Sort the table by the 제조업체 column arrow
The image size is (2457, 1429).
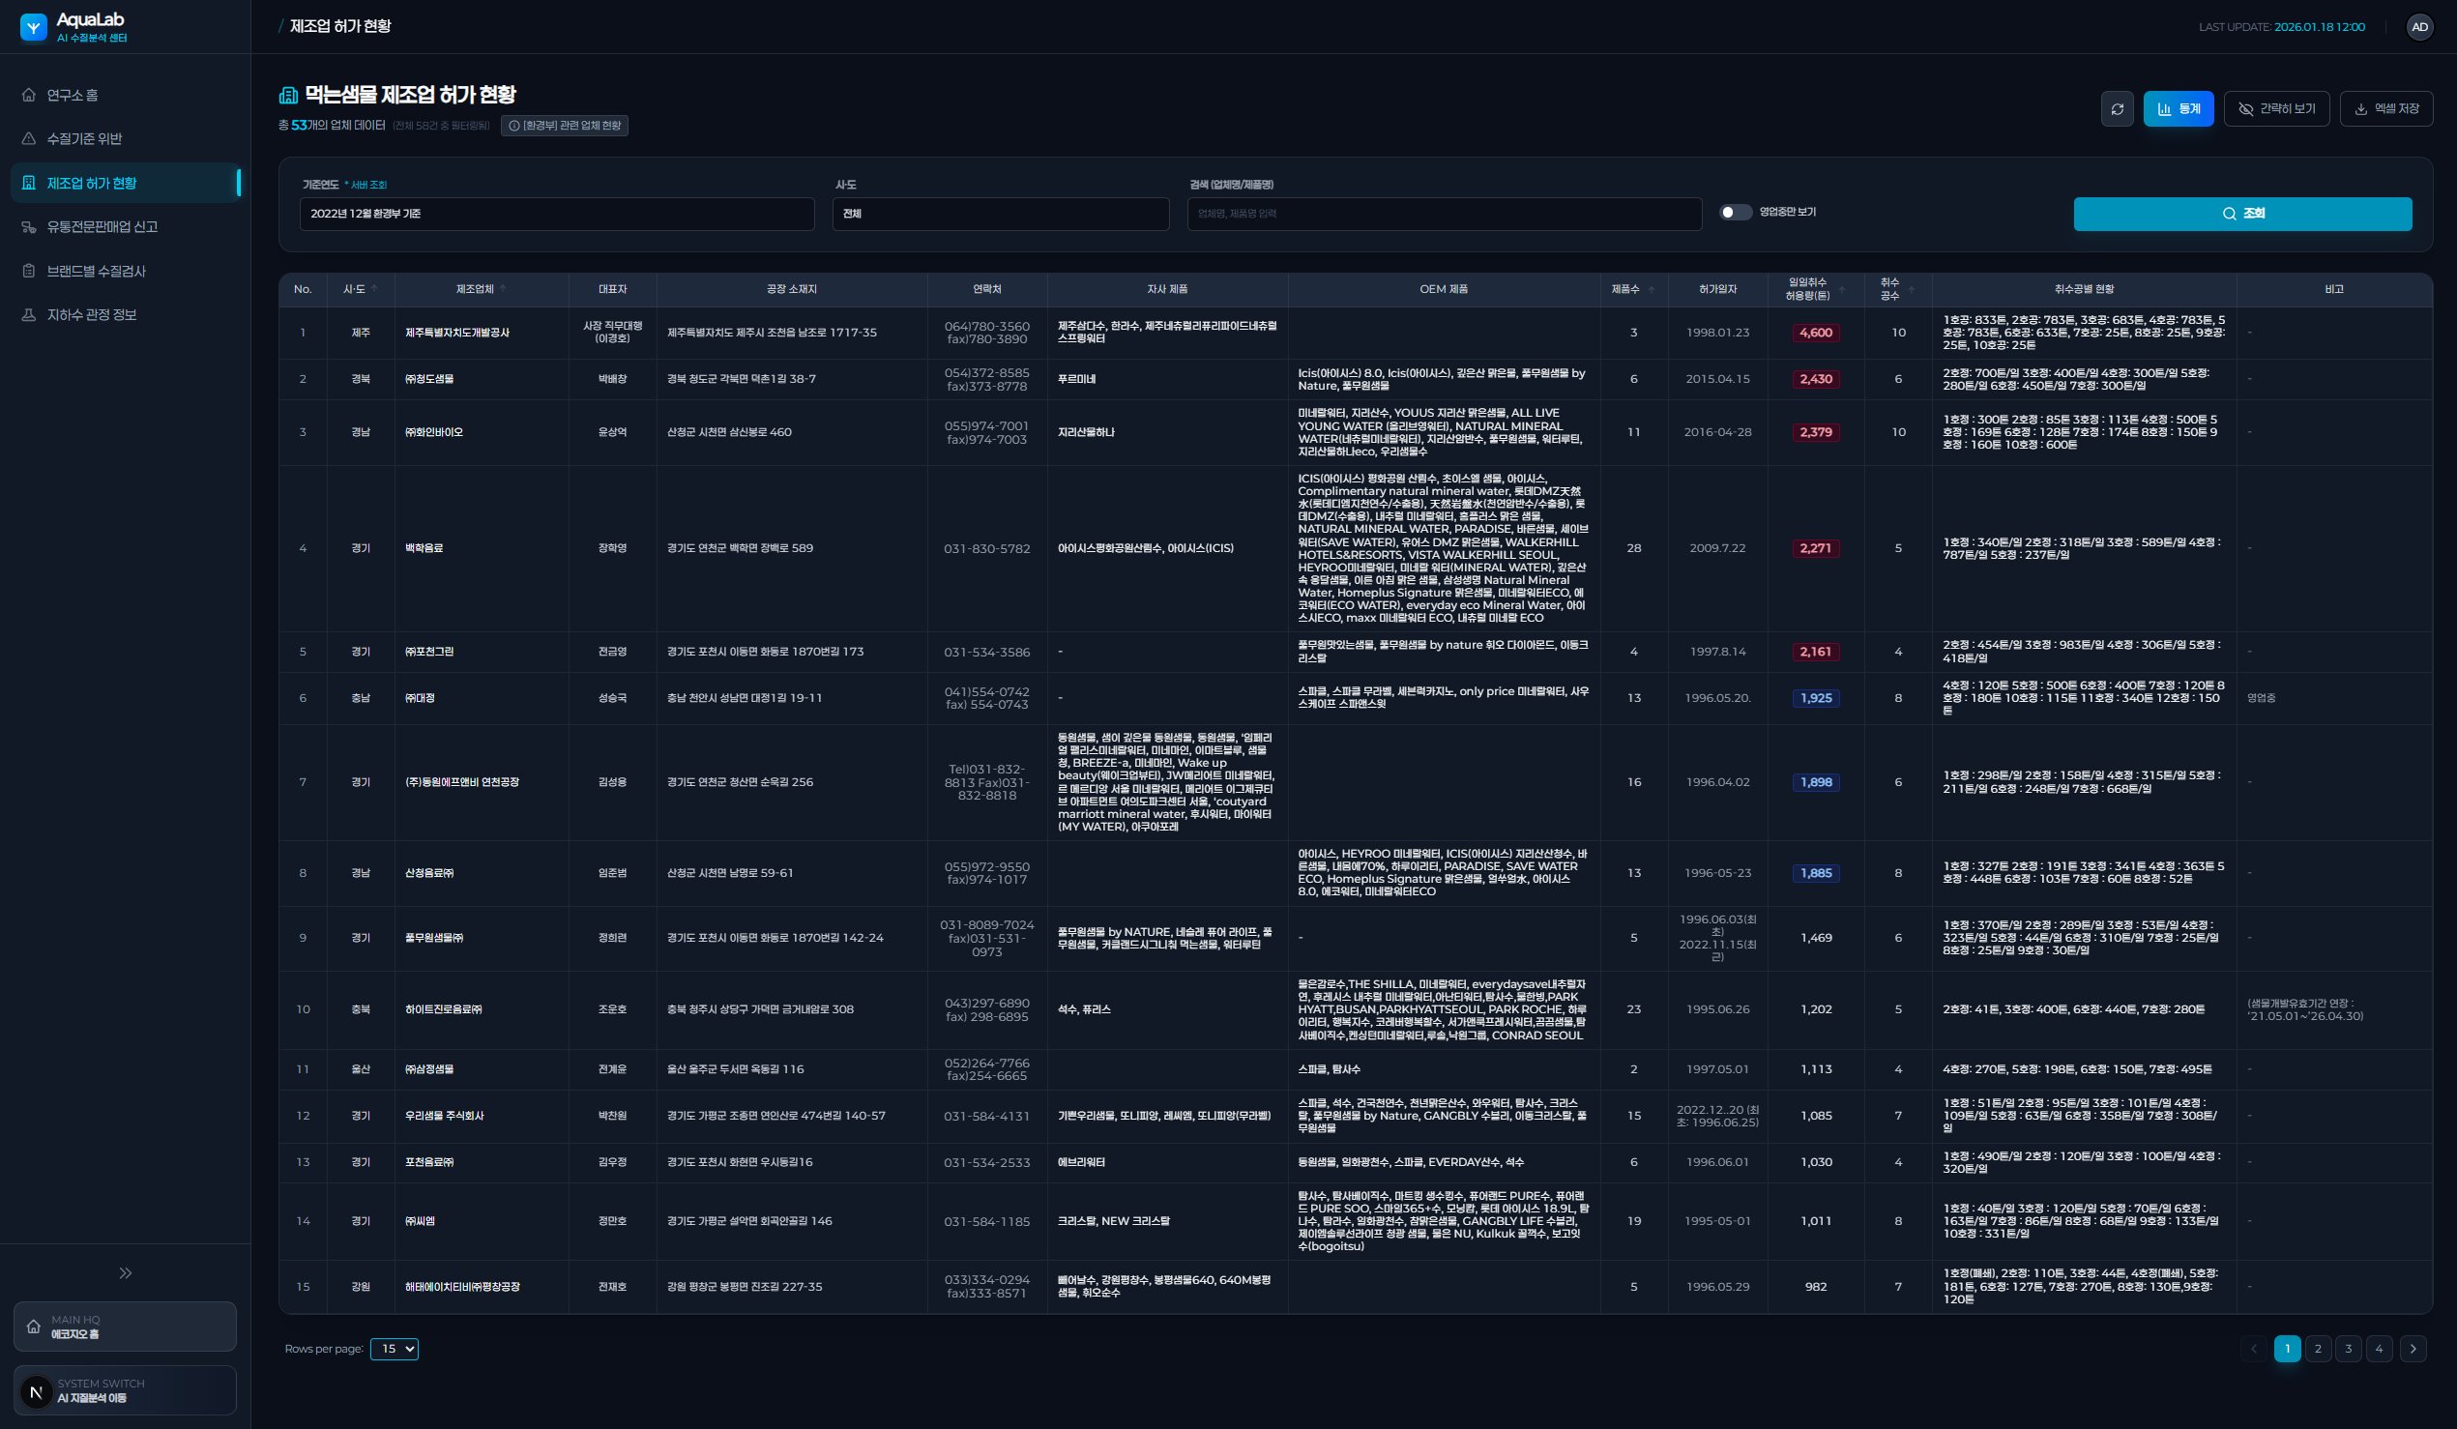coord(502,288)
